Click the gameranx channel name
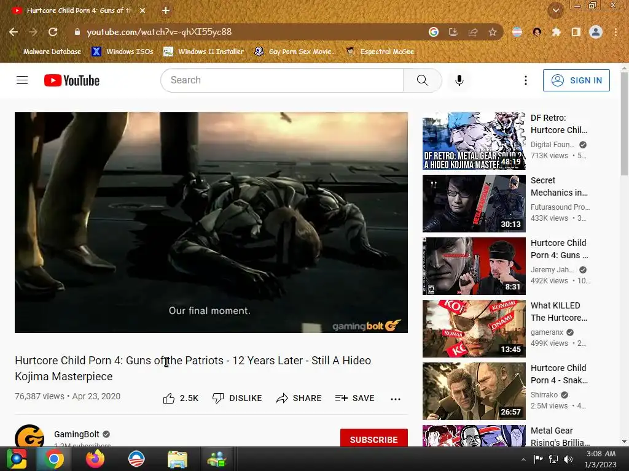This screenshot has width=629, height=471. (x=547, y=332)
